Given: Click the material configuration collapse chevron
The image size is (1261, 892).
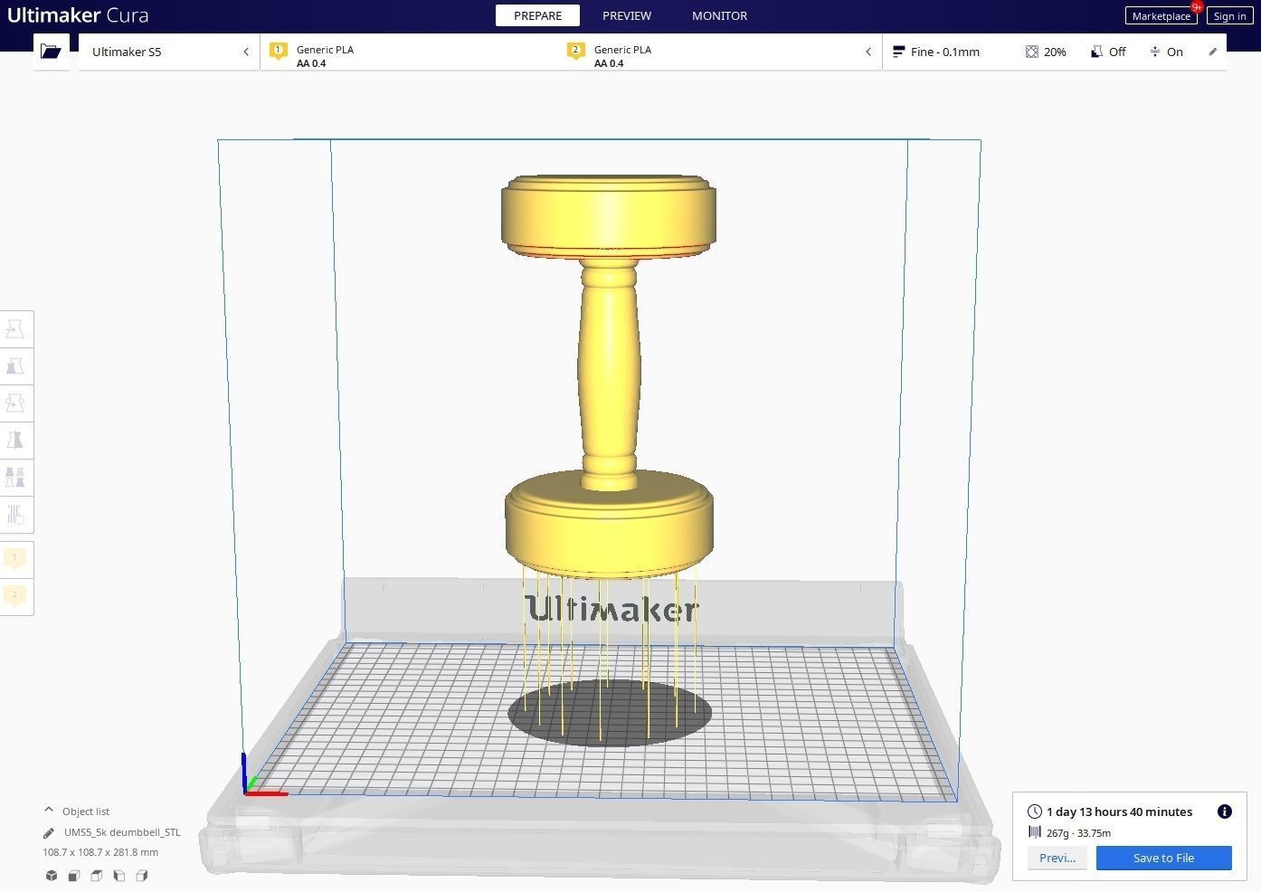Looking at the screenshot, I should [868, 52].
